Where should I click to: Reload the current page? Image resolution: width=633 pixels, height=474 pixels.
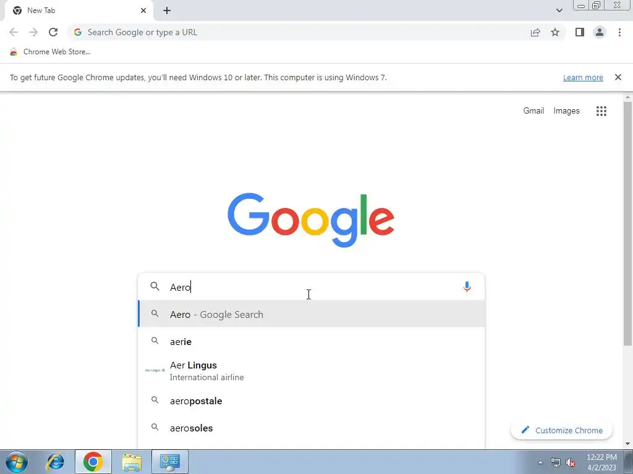[x=53, y=32]
